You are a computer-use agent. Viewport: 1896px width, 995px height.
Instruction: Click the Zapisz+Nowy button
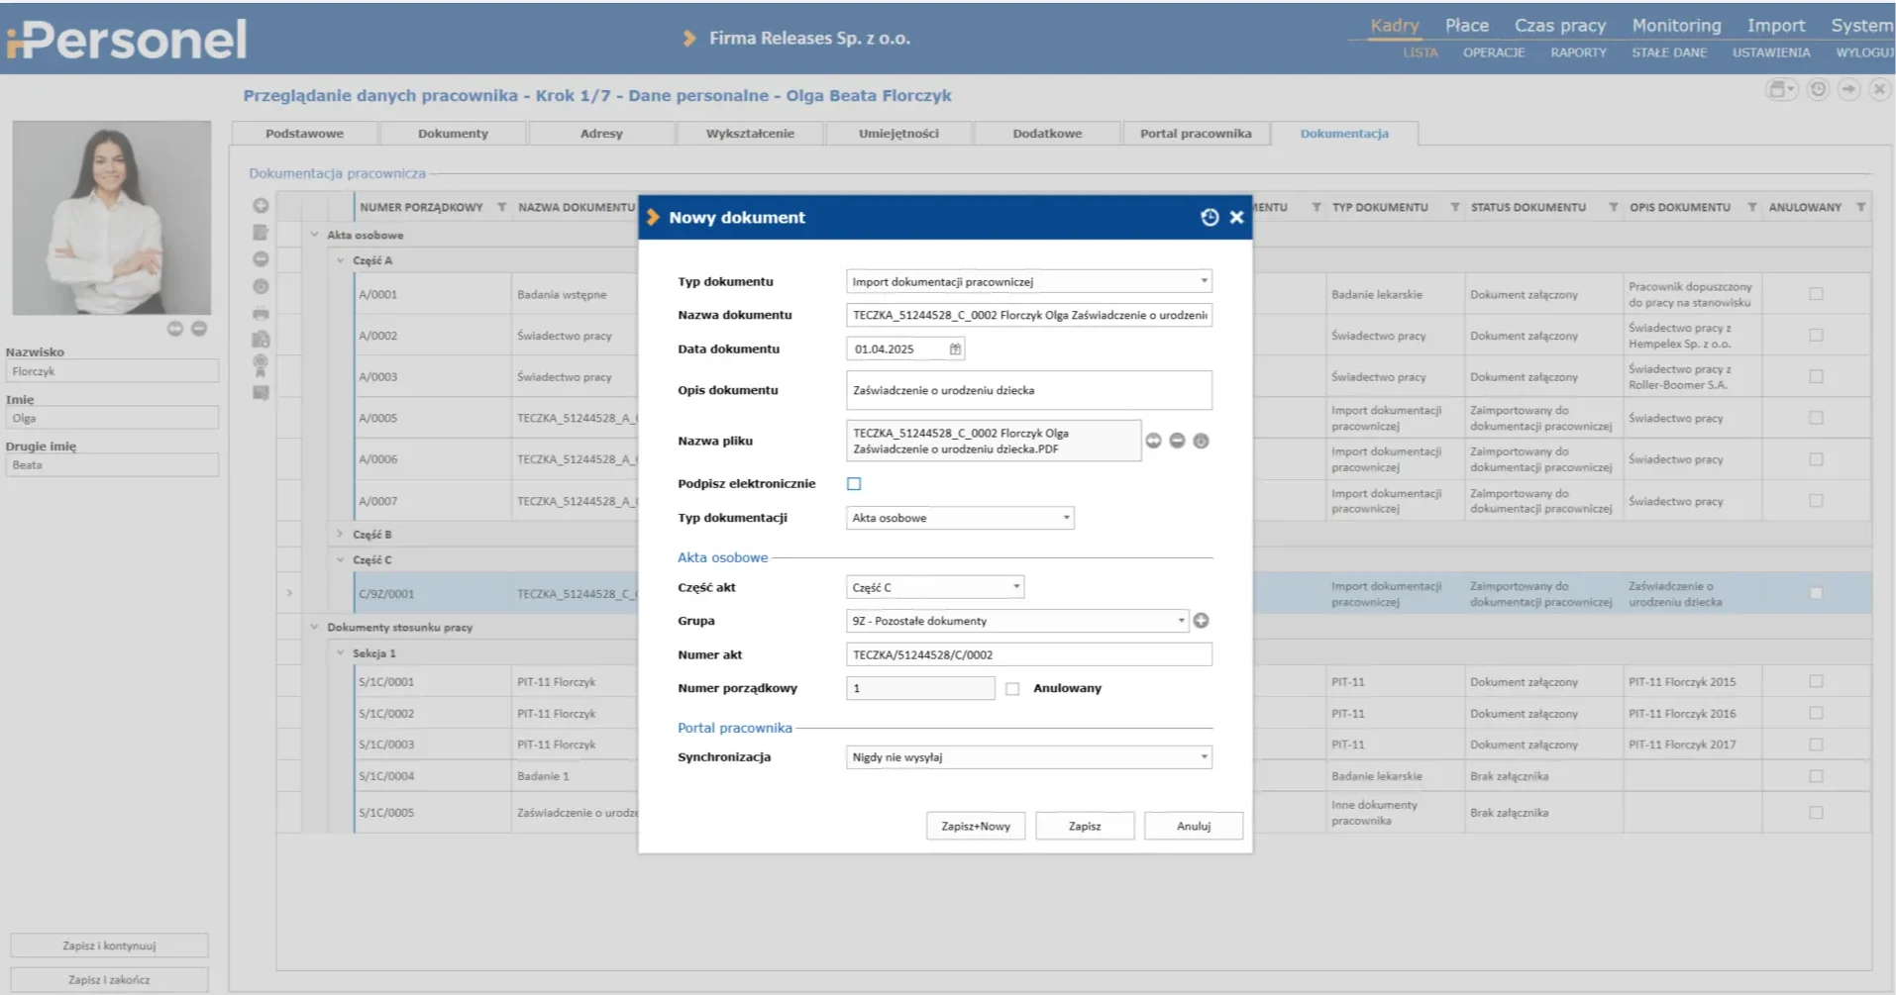point(975,826)
